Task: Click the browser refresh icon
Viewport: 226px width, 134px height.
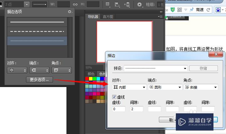Action: pos(208,10)
